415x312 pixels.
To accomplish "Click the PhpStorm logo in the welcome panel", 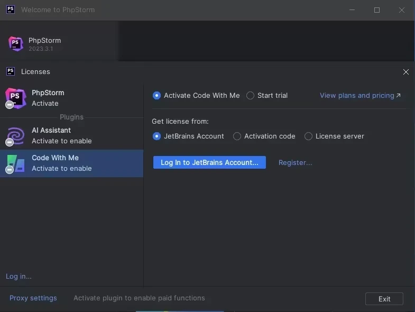I will coord(16,44).
